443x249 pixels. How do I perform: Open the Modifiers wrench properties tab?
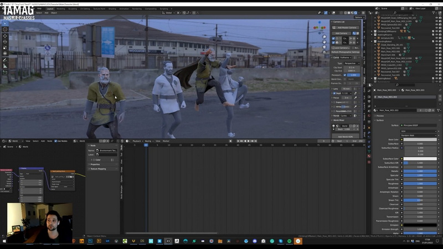[x=369, y=132]
